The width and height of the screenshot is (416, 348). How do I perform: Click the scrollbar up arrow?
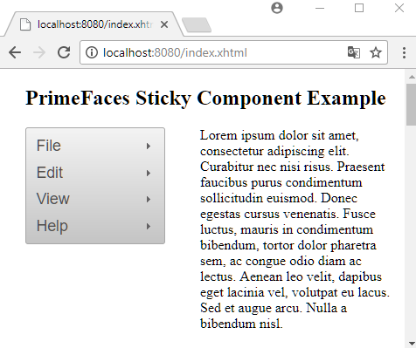tap(412, 77)
